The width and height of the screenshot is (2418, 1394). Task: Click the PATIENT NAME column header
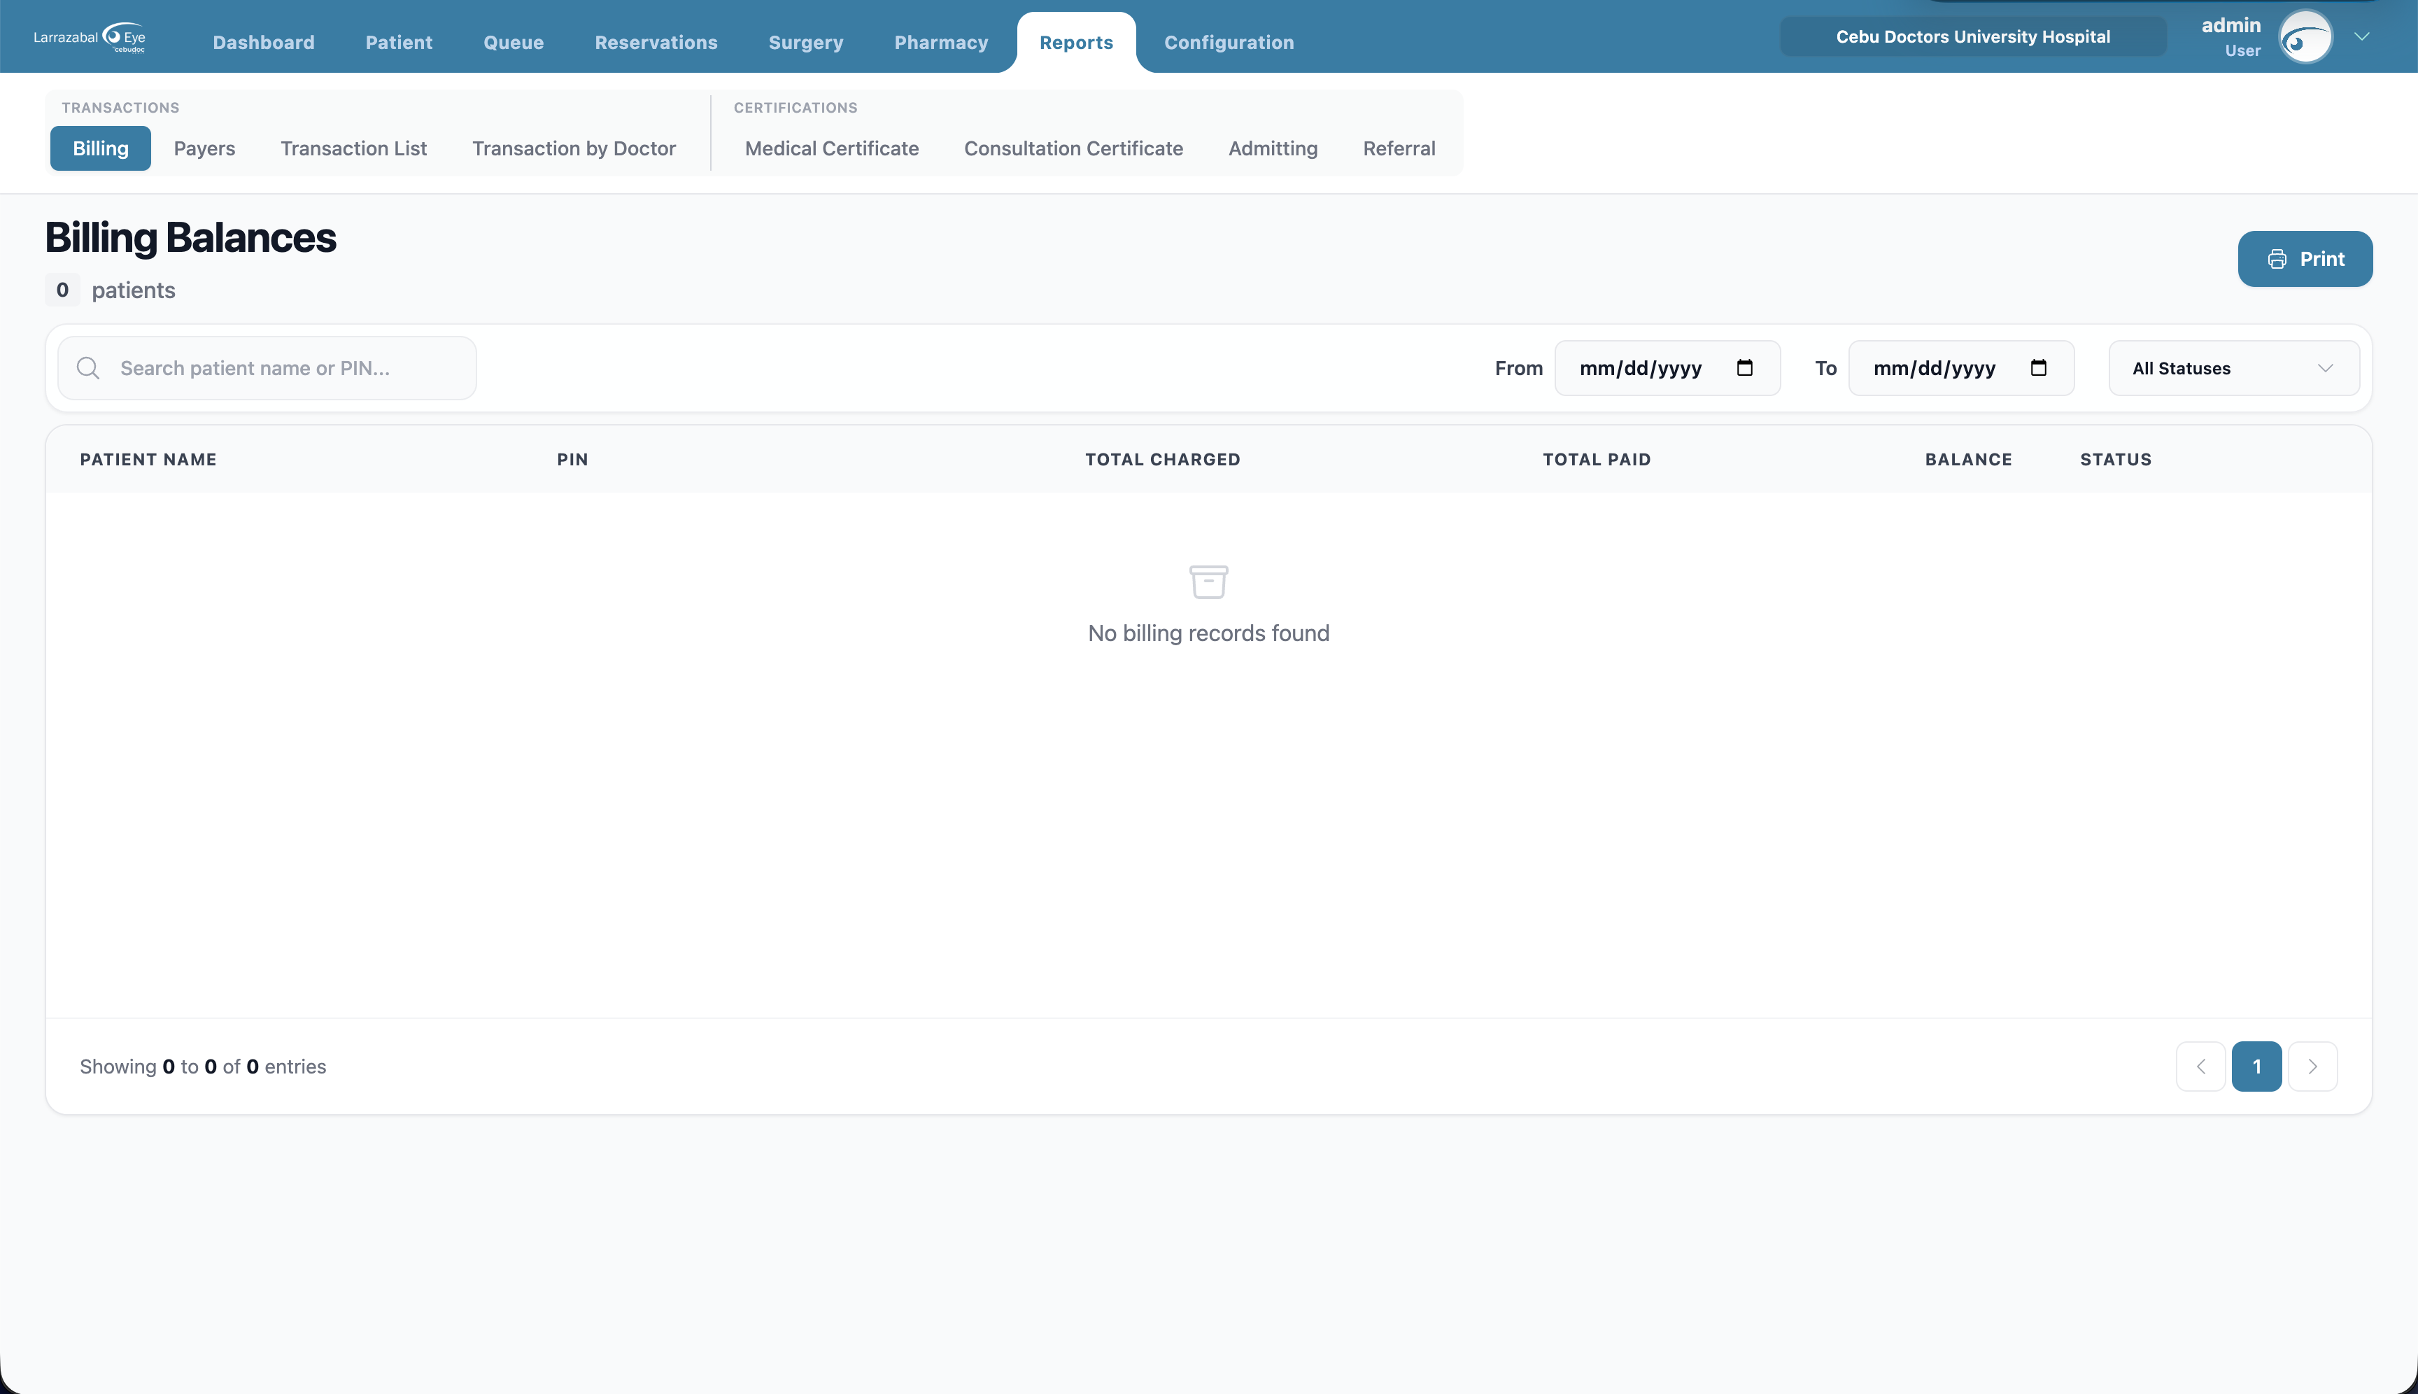tap(148, 460)
